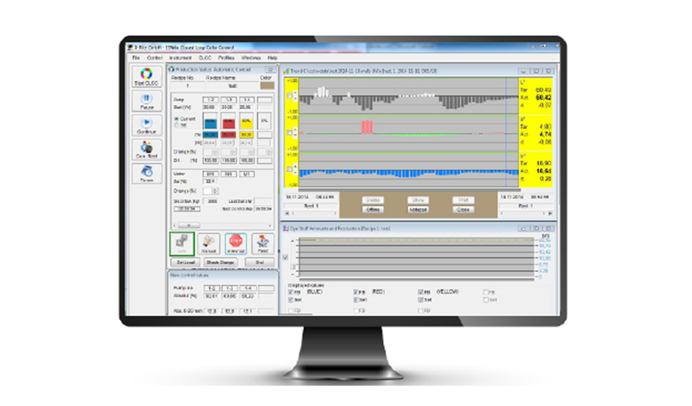
Task: Click the Recipe Name field
Action: (232, 86)
